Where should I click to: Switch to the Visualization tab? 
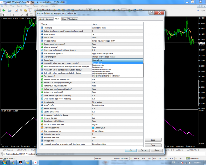[73, 19]
